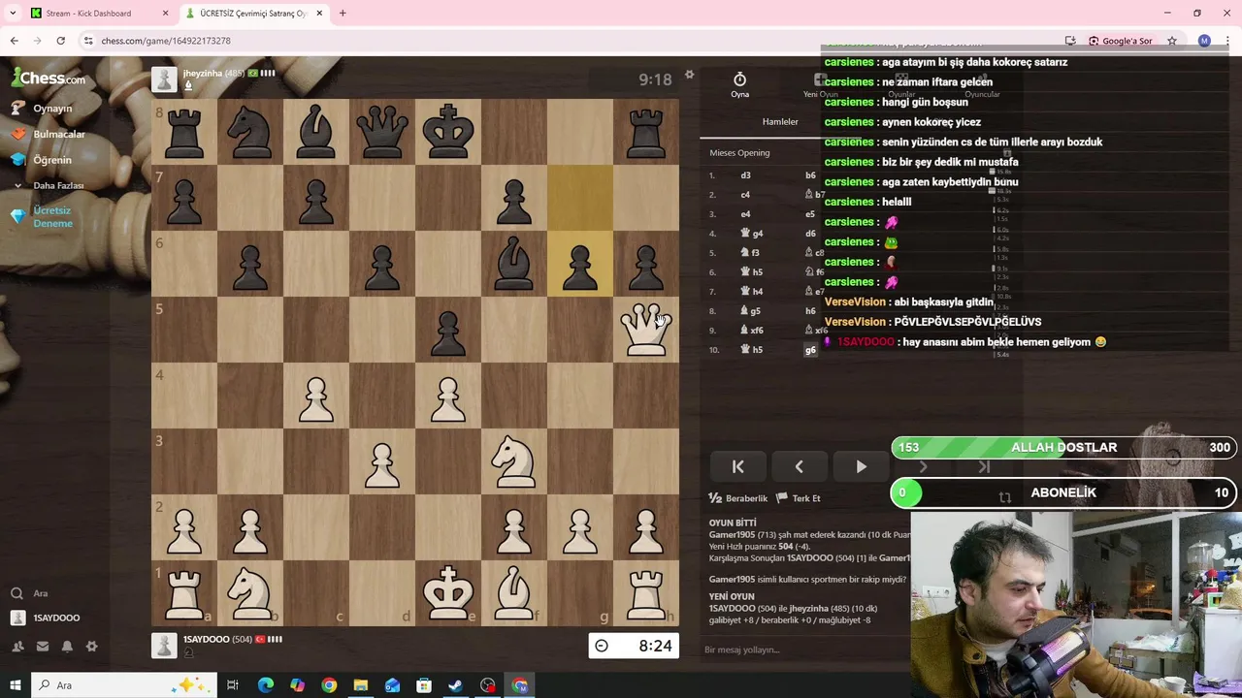1242x698 pixels.
Task: Open the Chrome profile avatar
Action: pyautogui.click(x=1204, y=41)
